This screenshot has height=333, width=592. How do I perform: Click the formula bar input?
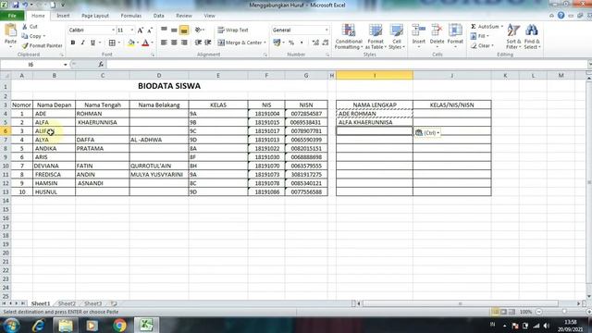pyautogui.click(x=347, y=65)
